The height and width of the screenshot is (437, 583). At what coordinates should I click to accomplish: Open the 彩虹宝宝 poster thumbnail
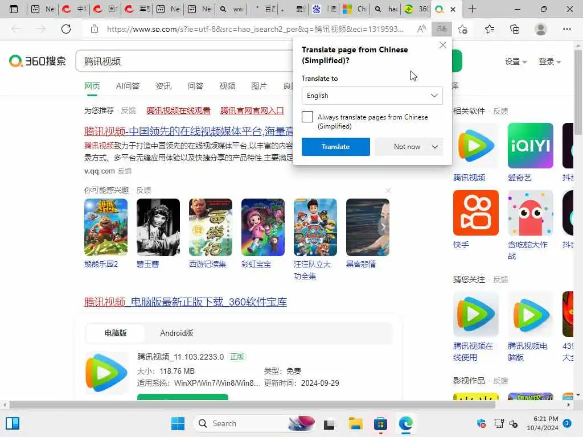pos(263,227)
